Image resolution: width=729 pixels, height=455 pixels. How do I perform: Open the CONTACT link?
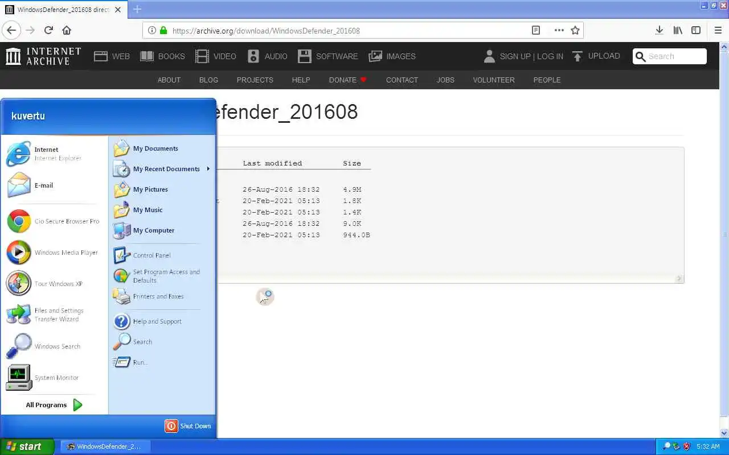[x=402, y=80]
